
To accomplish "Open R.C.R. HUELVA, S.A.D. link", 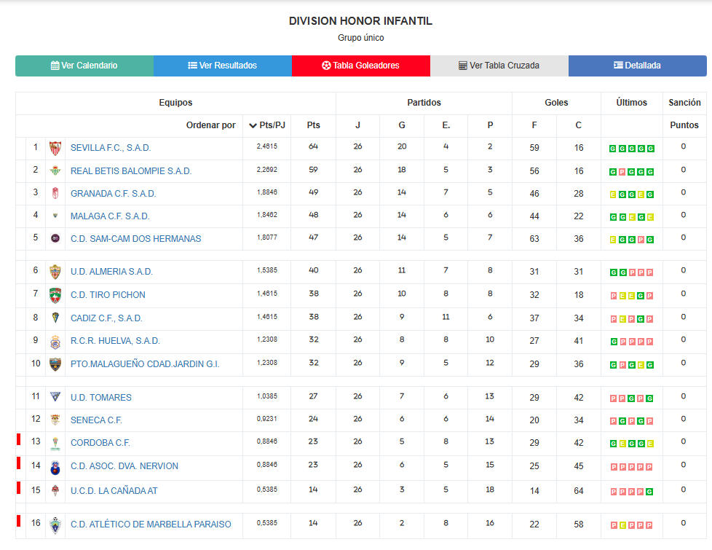I will coord(115,341).
